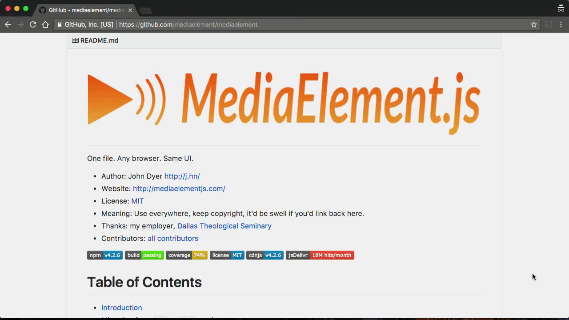Click the secure lock icon in the address bar
The width and height of the screenshot is (569, 320).
[x=60, y=24]
